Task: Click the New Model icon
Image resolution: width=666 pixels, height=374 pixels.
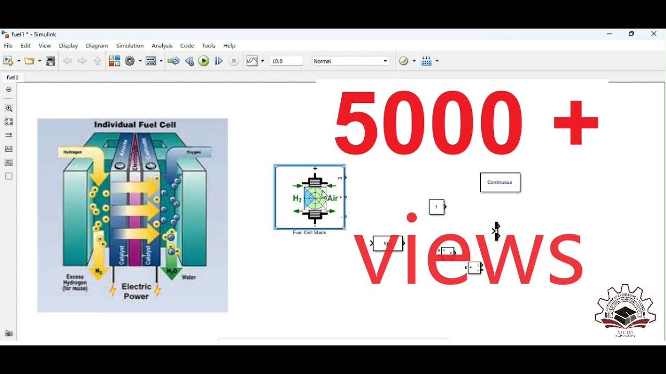Action: click(x=8, y=61)
